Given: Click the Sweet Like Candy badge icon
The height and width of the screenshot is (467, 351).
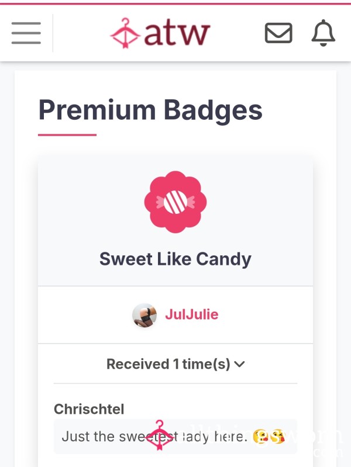Looking at the screenshot, I should (x=175, y=202).
